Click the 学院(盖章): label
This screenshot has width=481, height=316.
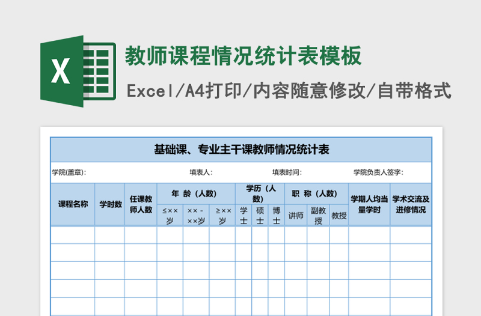[69, 172]
